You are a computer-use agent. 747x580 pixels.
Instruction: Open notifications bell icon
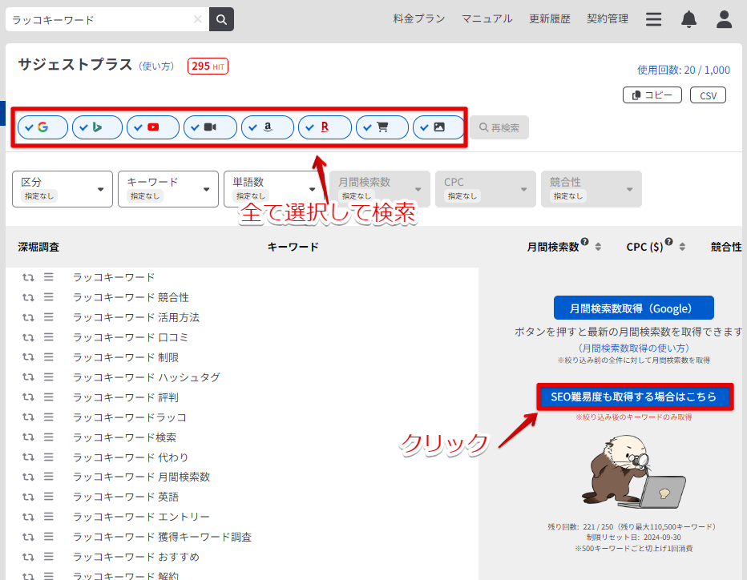click(x=688, y=19)
